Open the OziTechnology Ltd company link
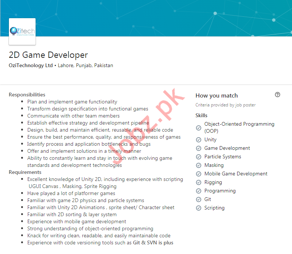Screen dimensions: 292x254 (x=31, y=65)
